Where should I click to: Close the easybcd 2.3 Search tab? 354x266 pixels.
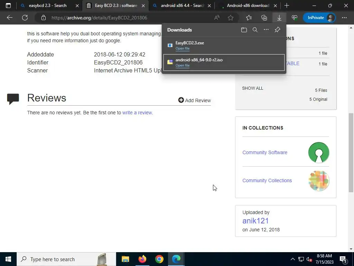point(77,6)
